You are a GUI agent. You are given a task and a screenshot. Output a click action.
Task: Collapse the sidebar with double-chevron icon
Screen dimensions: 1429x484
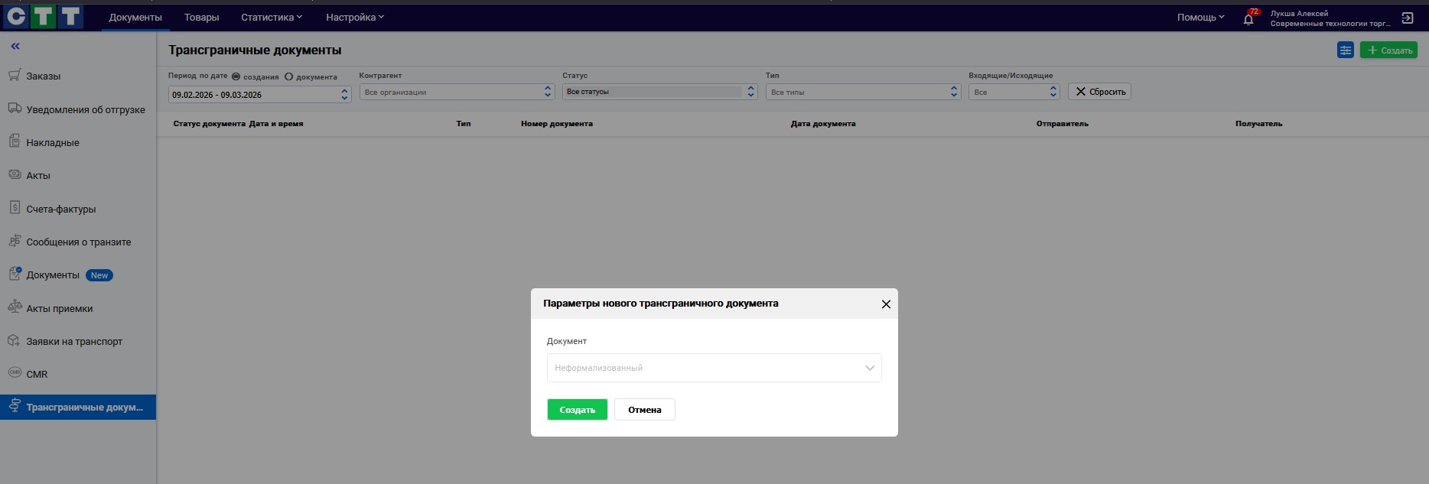(x=15, y=47)
